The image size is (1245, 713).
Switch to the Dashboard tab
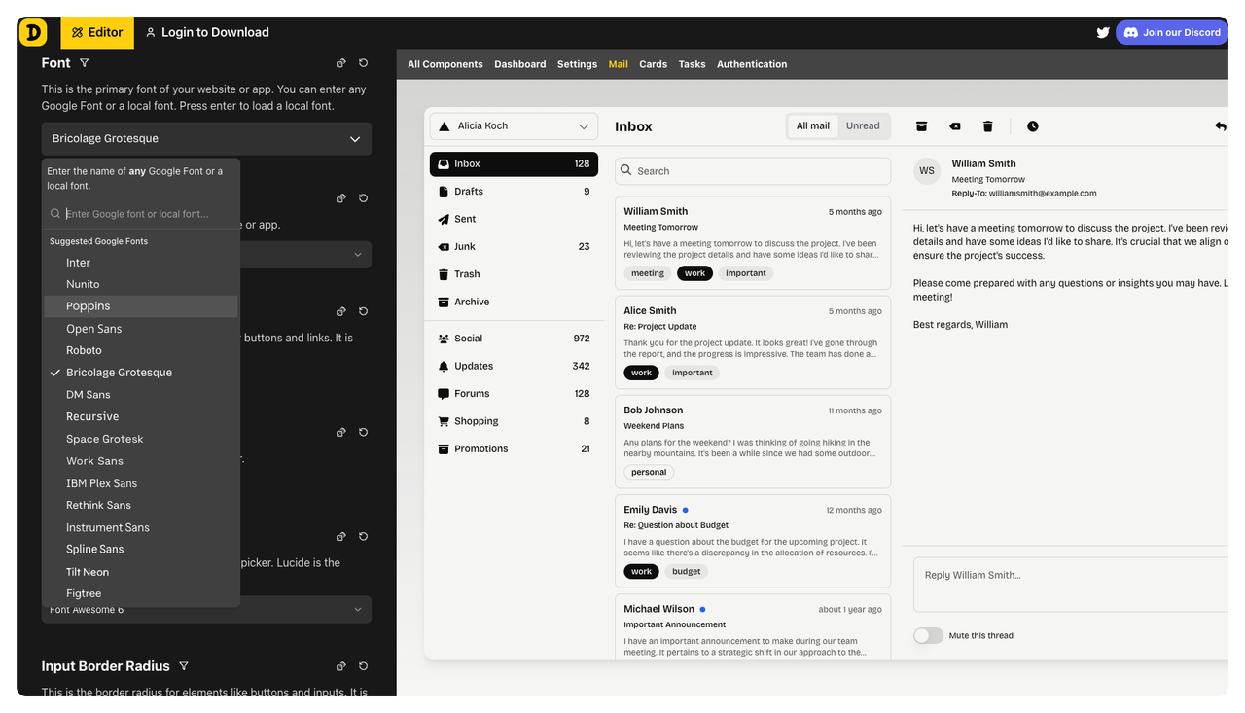tap(520, 64)
